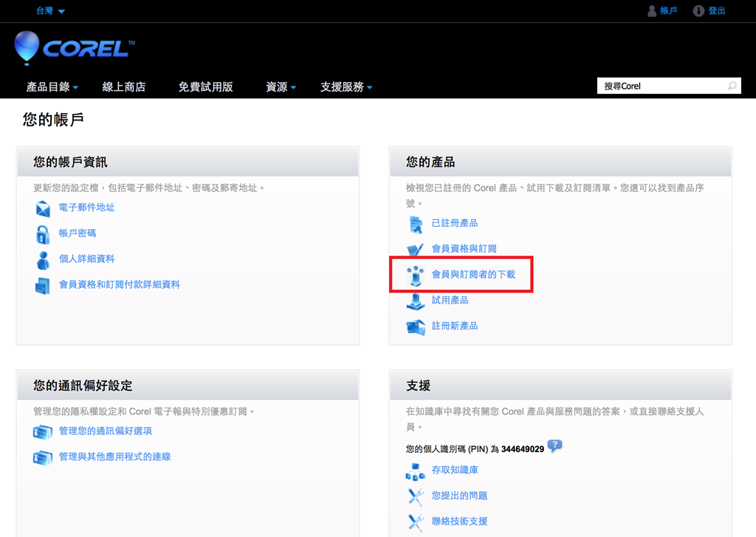The image size is (756, 537).
Task: Go to 帳戶 in the top bar
Action: click(x=668, y=10)
